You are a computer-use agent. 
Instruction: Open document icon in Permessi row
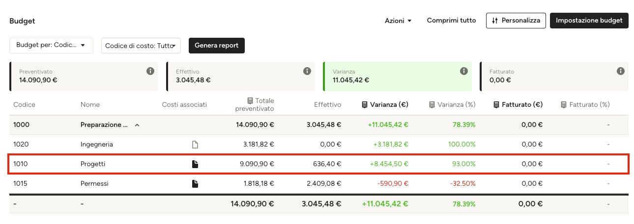point(195,184)
